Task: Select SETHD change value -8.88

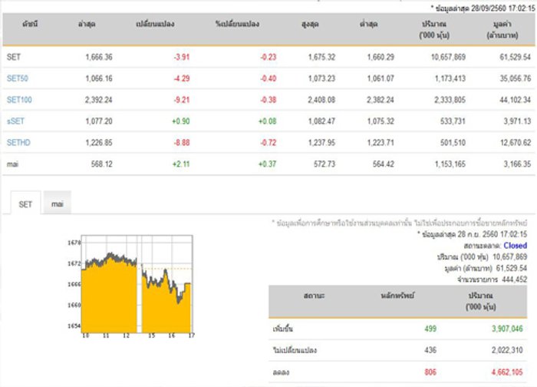Action: pos(182,142)
